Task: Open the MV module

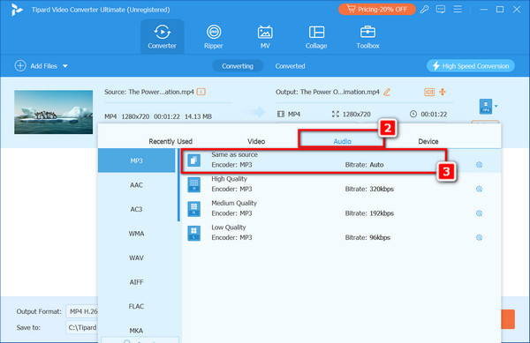Action: click(265, 37)
